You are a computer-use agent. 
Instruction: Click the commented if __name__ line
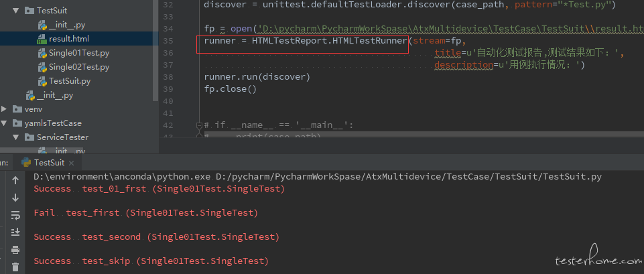pos(279,125)
